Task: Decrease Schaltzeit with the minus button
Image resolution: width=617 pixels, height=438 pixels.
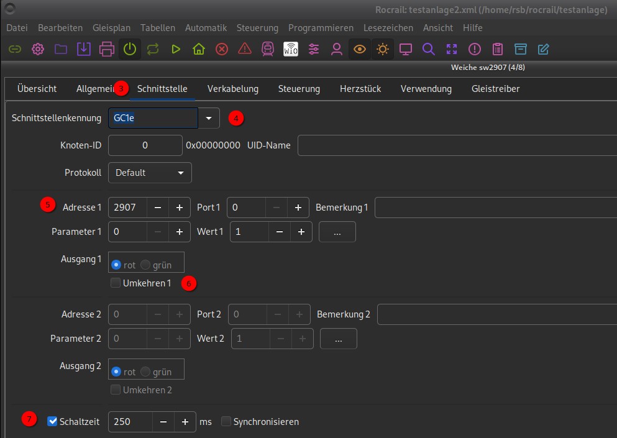Action: click(x=163, y=422)
